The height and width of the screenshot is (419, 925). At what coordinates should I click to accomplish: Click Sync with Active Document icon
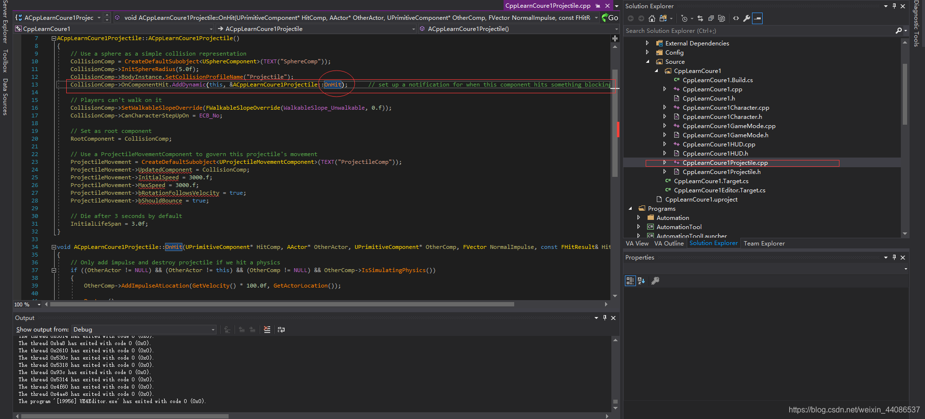coord(700,18)
